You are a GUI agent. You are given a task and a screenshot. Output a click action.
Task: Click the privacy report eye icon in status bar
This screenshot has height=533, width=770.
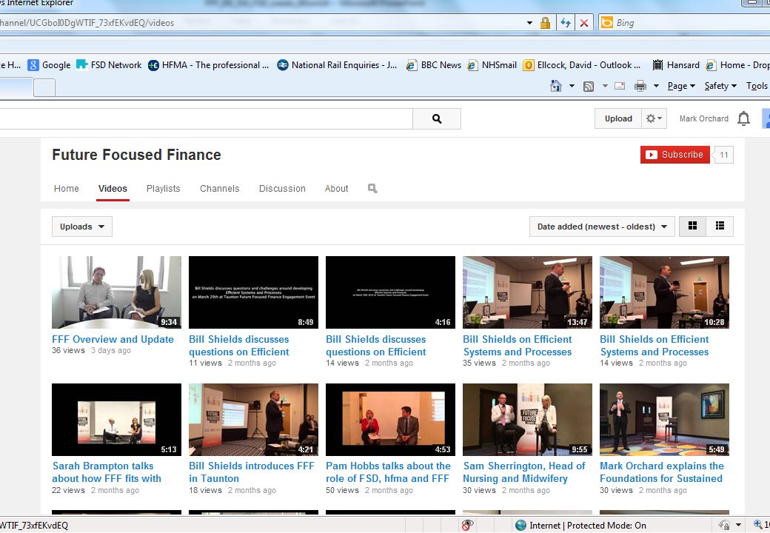pos(467,525)
